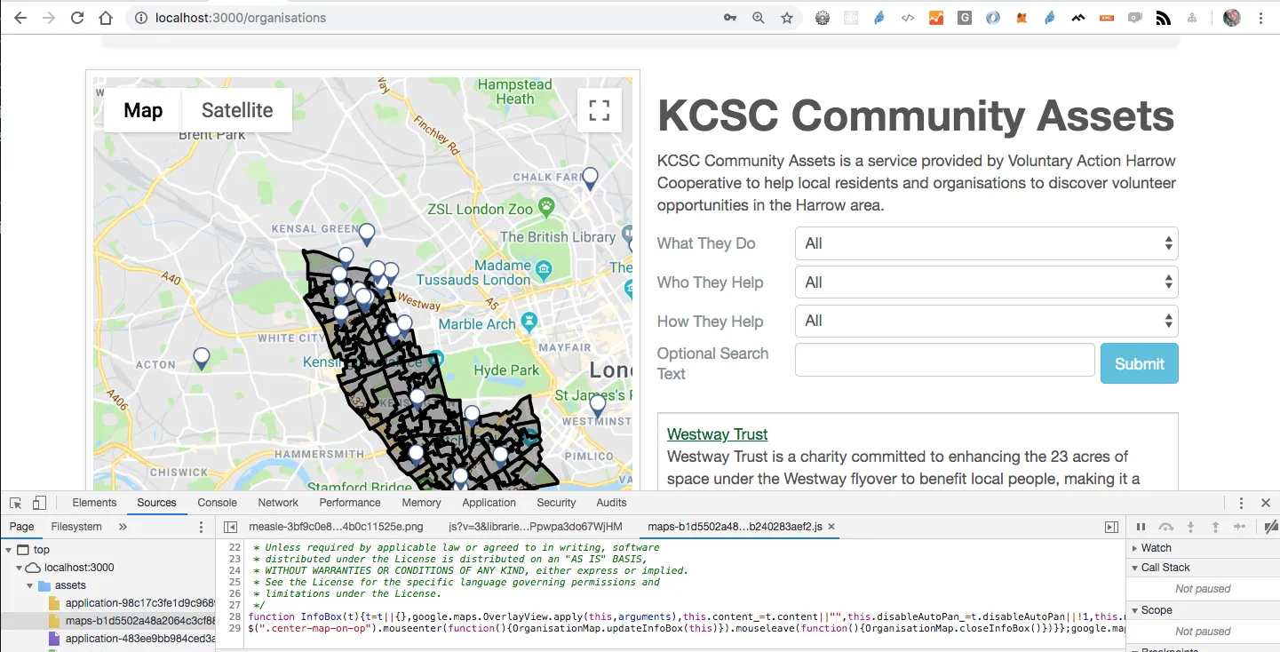The image size is (1280, 652).
Task: Show more navigator tabs chevron
Action: pyautogui.click(x=123, y=527)
